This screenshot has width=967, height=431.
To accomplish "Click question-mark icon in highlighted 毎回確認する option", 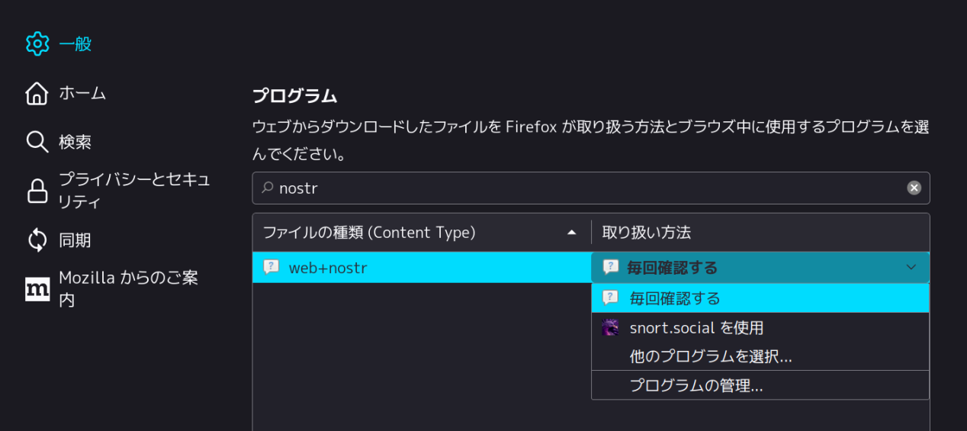I will click(x=610, y=298).
